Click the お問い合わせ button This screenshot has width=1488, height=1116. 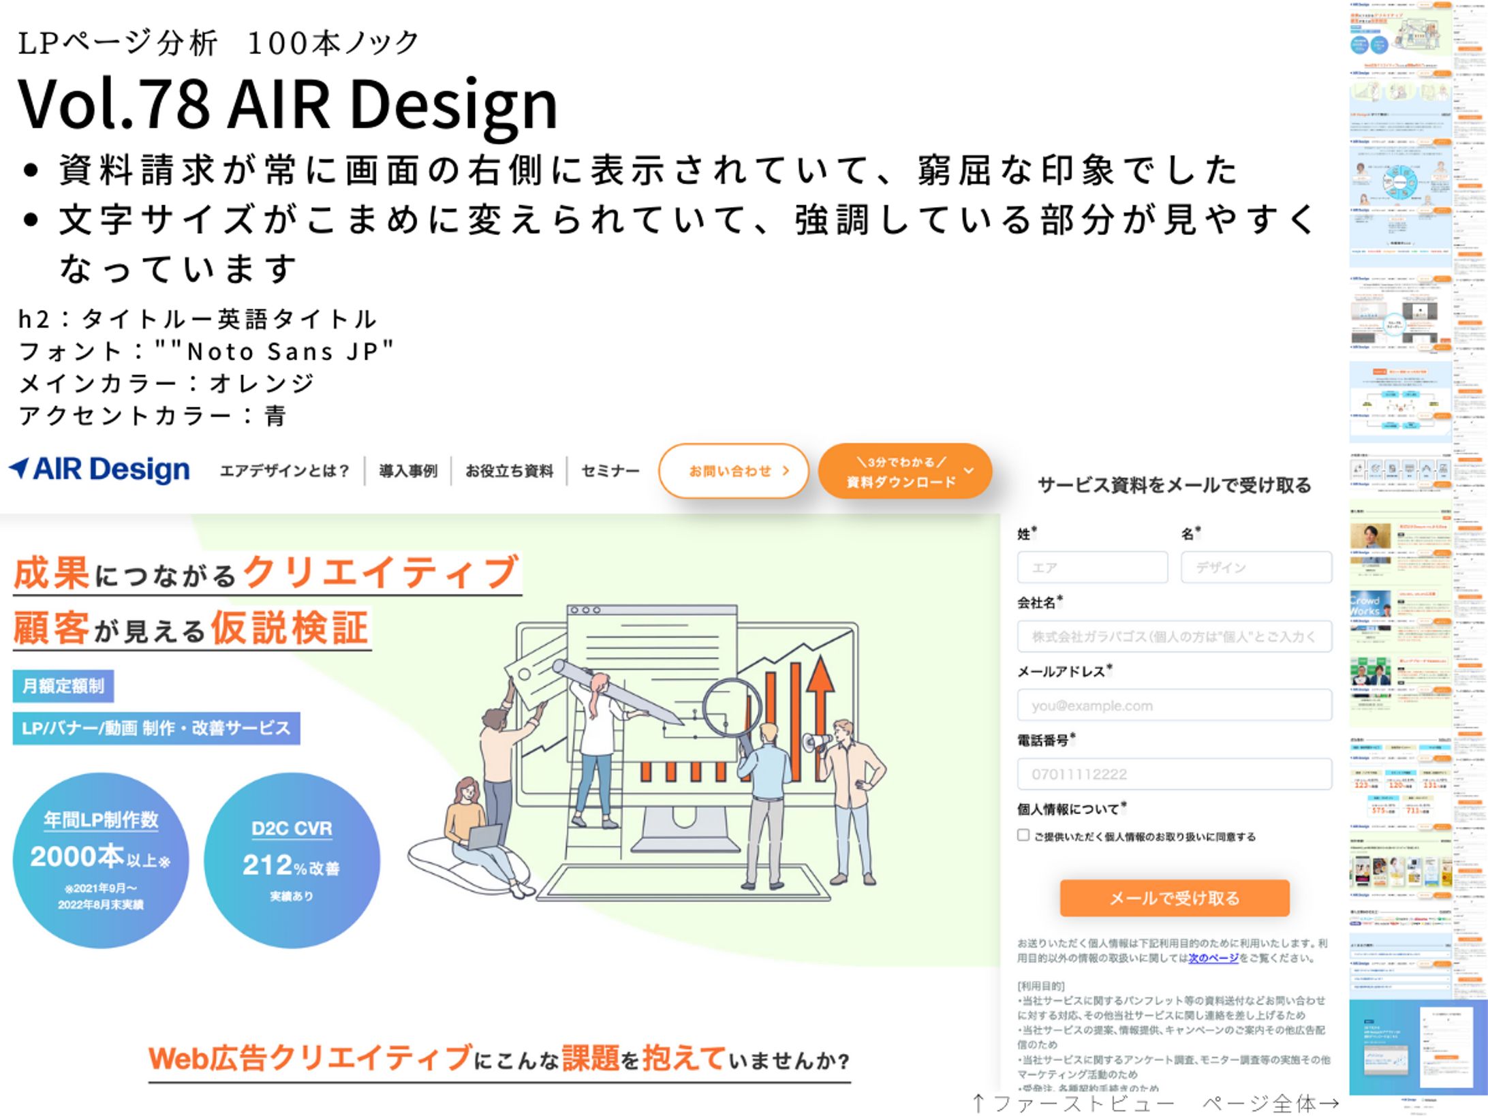tap(734, 471)
